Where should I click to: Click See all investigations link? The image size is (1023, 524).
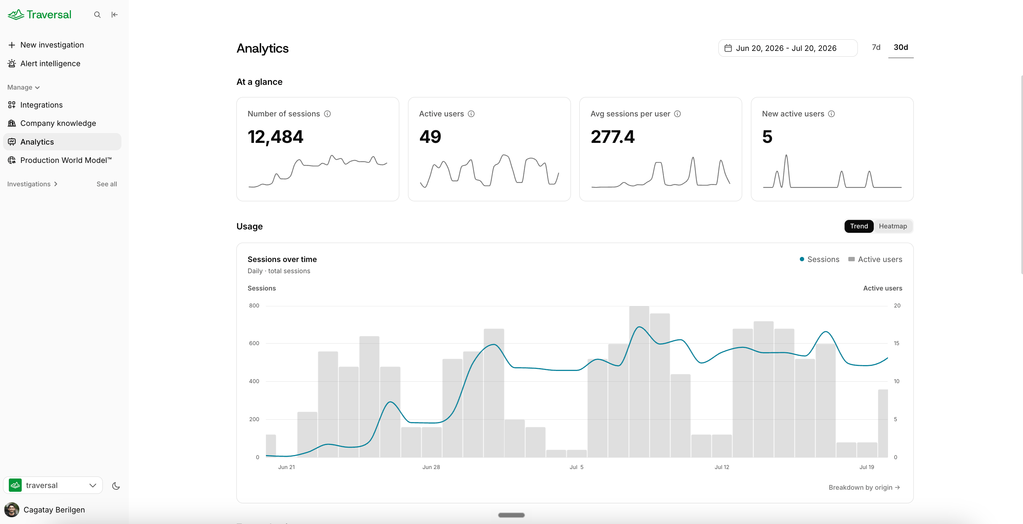[107, 184]
